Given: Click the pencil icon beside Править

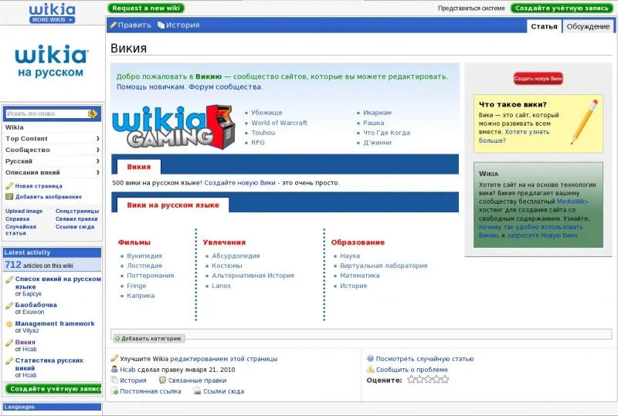Looking at the screenshot, I should 113,25.
